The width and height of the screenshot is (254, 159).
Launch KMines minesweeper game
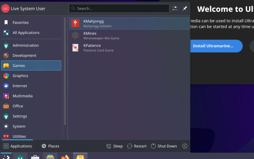pyautogui.click(x=129, y=36)
